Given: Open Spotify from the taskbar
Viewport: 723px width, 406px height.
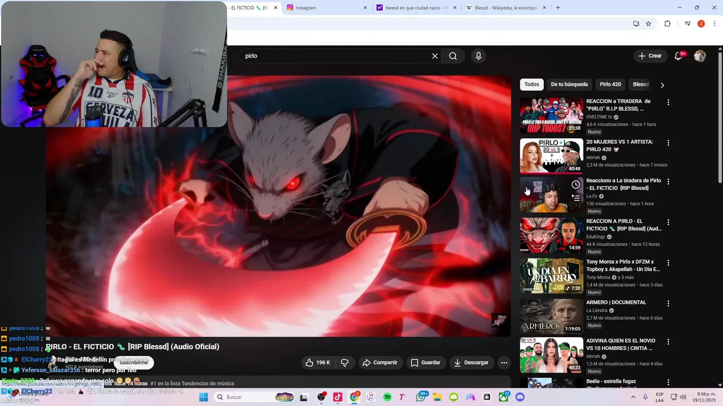Looking at the screenshot, I should click(387, 397).
